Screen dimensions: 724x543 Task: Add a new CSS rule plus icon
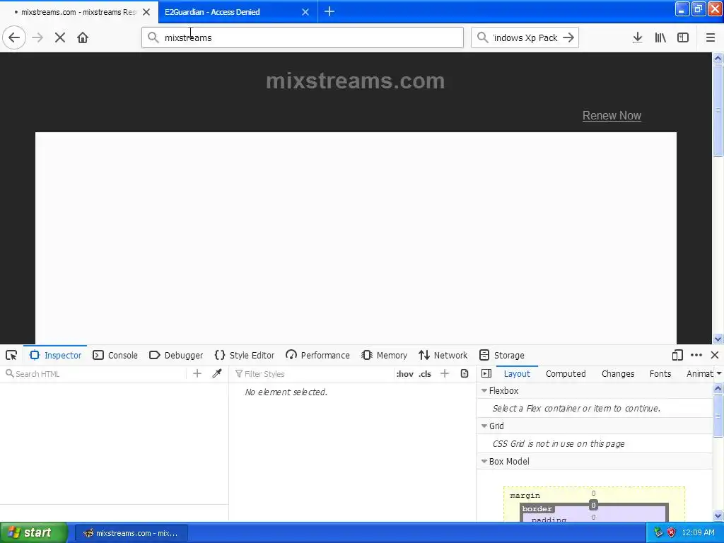coord(445,373)
